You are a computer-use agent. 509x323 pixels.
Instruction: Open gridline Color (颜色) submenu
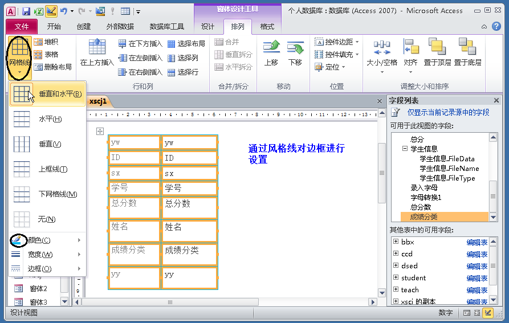[x=48, y=240]
